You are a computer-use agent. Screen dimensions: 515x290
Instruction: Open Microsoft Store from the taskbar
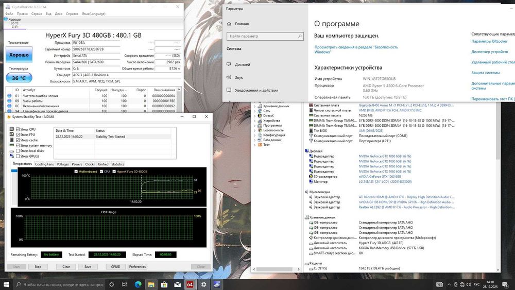coord(164,284)
